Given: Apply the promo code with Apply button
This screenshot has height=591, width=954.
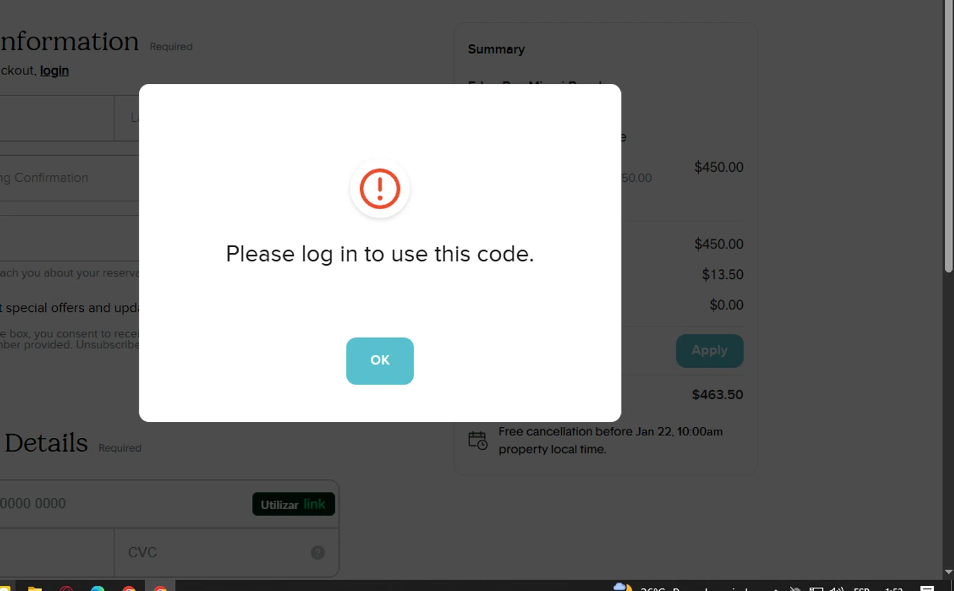Looking at the screenshot, I should (710, 351).
